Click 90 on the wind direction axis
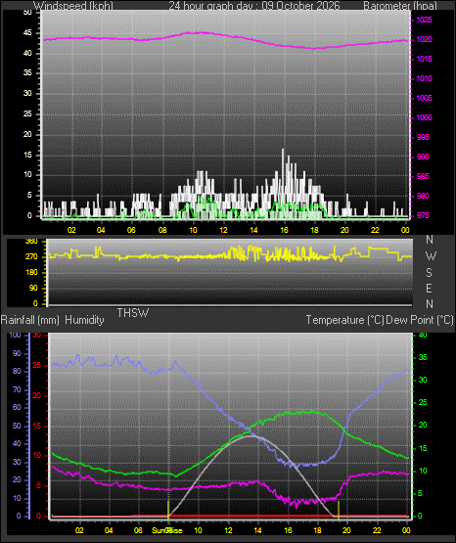 pos(33,288)
